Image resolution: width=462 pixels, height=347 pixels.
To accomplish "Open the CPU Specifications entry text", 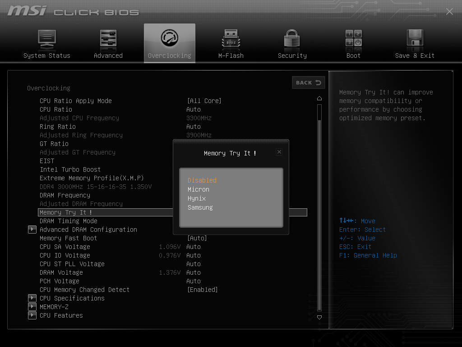I will 72,298.
